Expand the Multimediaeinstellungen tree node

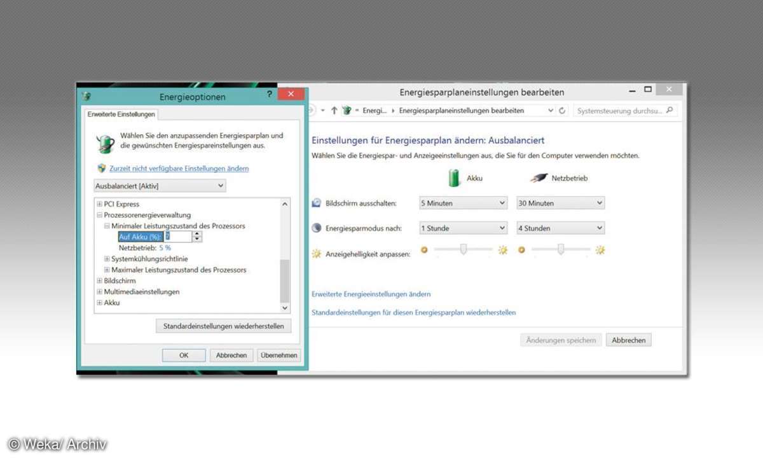[x=99, y=291]
